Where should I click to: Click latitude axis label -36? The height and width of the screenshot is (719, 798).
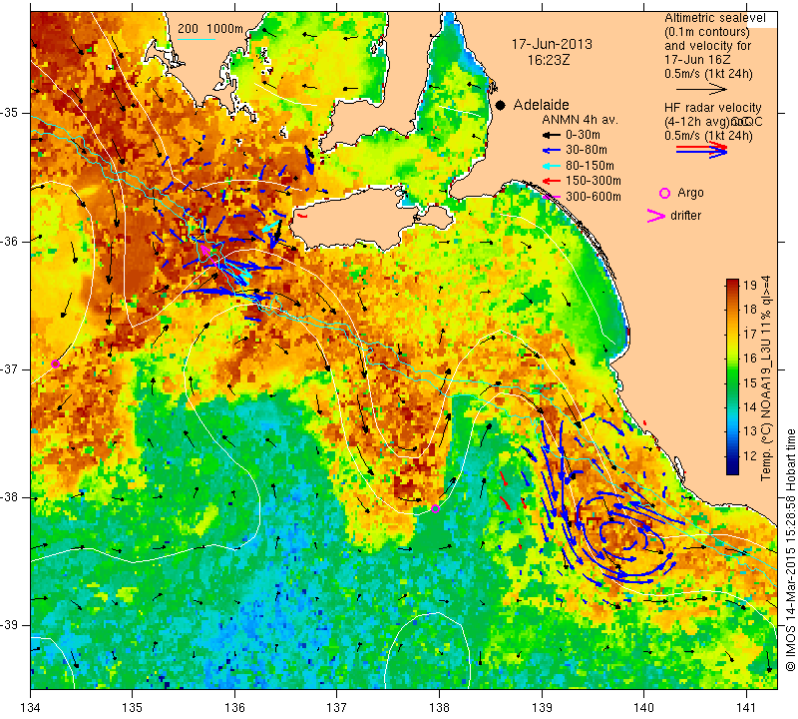pos(9,241)
